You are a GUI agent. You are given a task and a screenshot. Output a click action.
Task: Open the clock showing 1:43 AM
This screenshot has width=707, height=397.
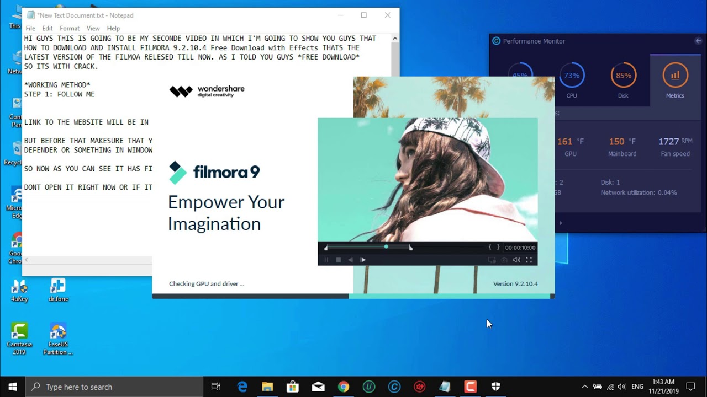[x=663, y=387]
